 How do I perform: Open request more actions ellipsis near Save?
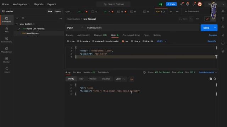coord(197,19)
